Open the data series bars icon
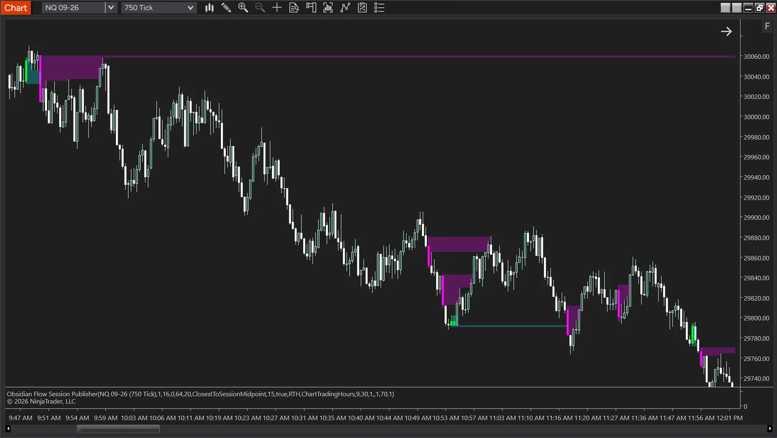777x438 pixels. [x=328, y=8]
